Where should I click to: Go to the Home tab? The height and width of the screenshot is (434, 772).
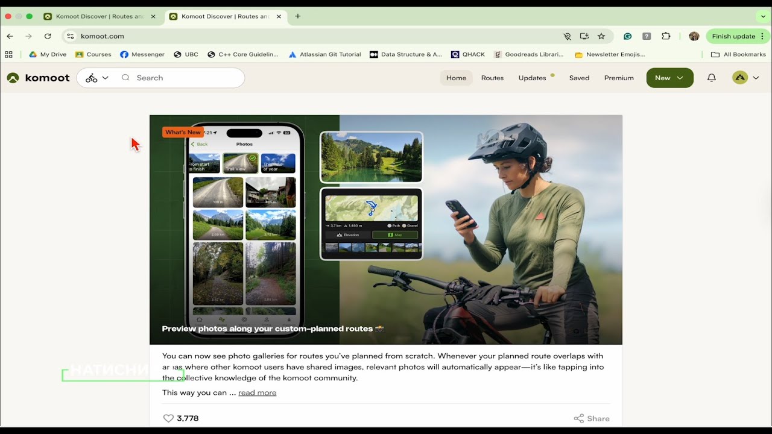(456, 78)
